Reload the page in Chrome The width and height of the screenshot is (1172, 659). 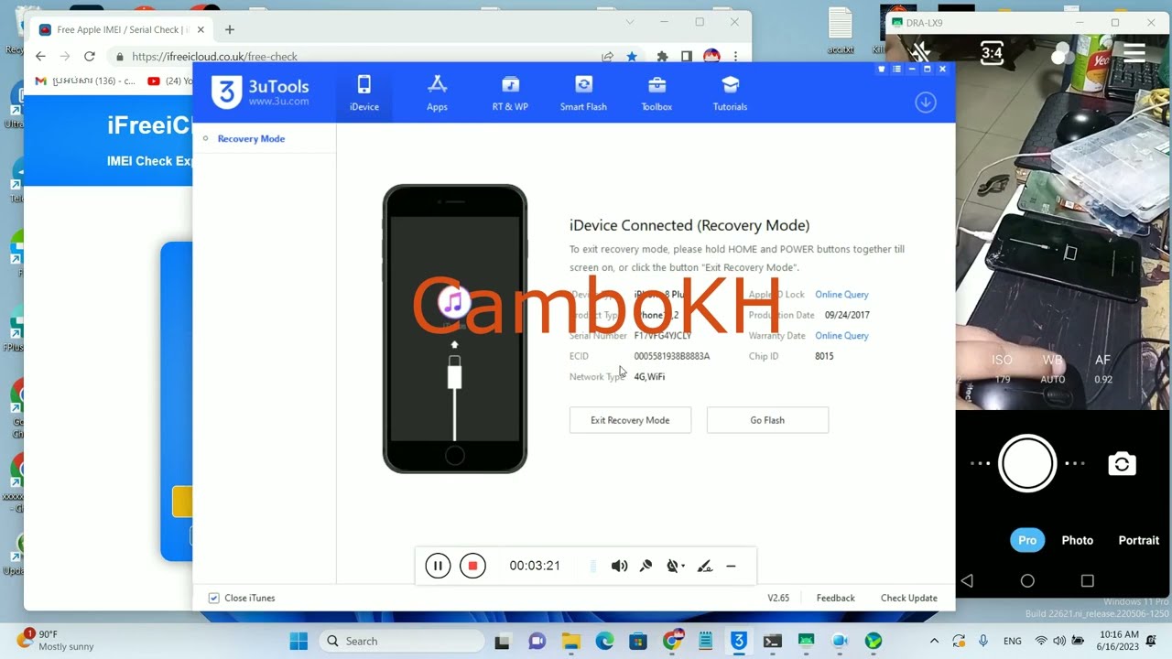89,56
